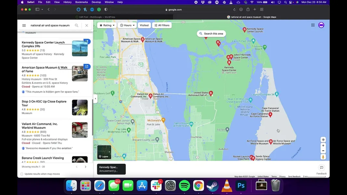Open Spotify from the Dock
The image size is (347, 195).
[x=184, y=186]
